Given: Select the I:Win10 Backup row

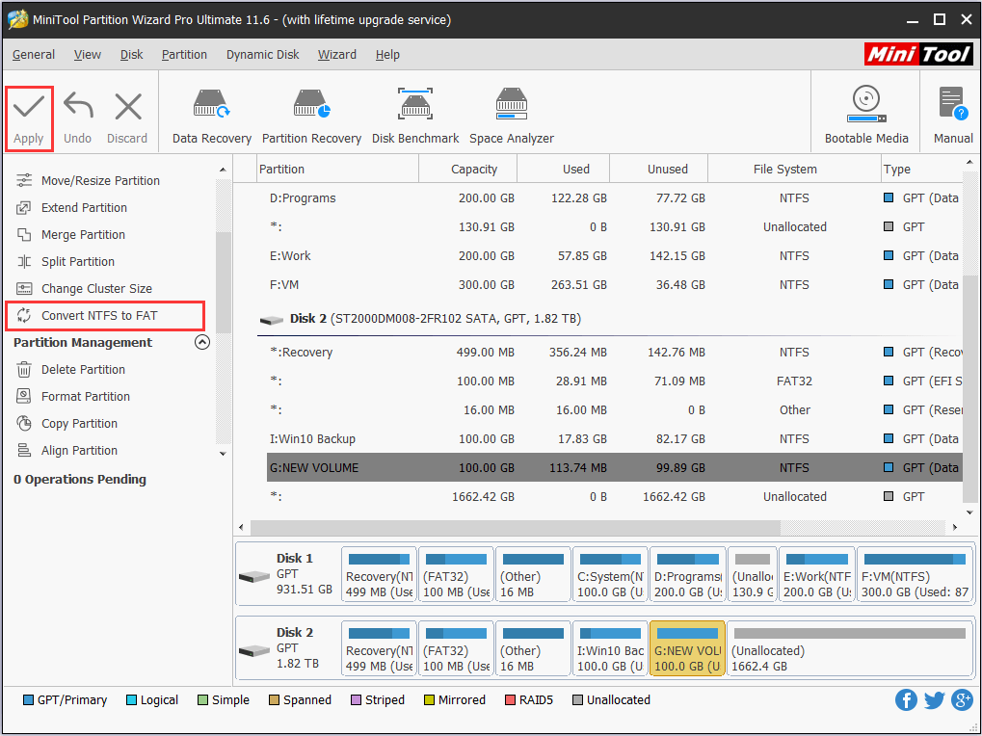Looking at the screenshot, I should pyautogui.click(x=615, y=438).
